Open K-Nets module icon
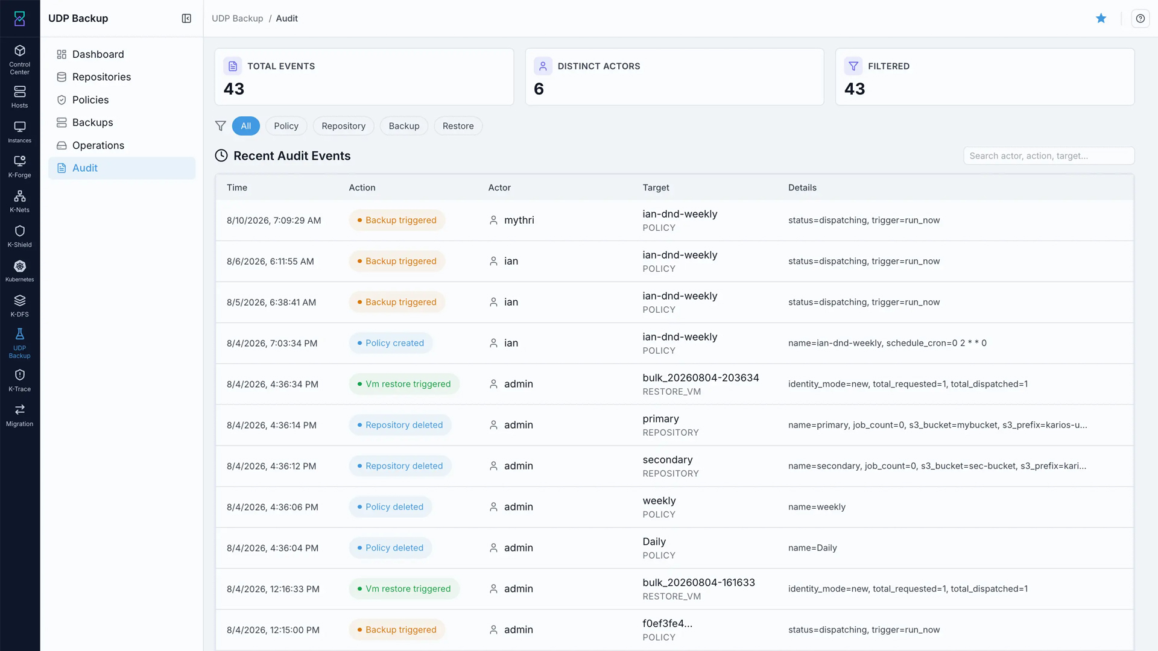 pyautogui.click(x=19, y=201)
